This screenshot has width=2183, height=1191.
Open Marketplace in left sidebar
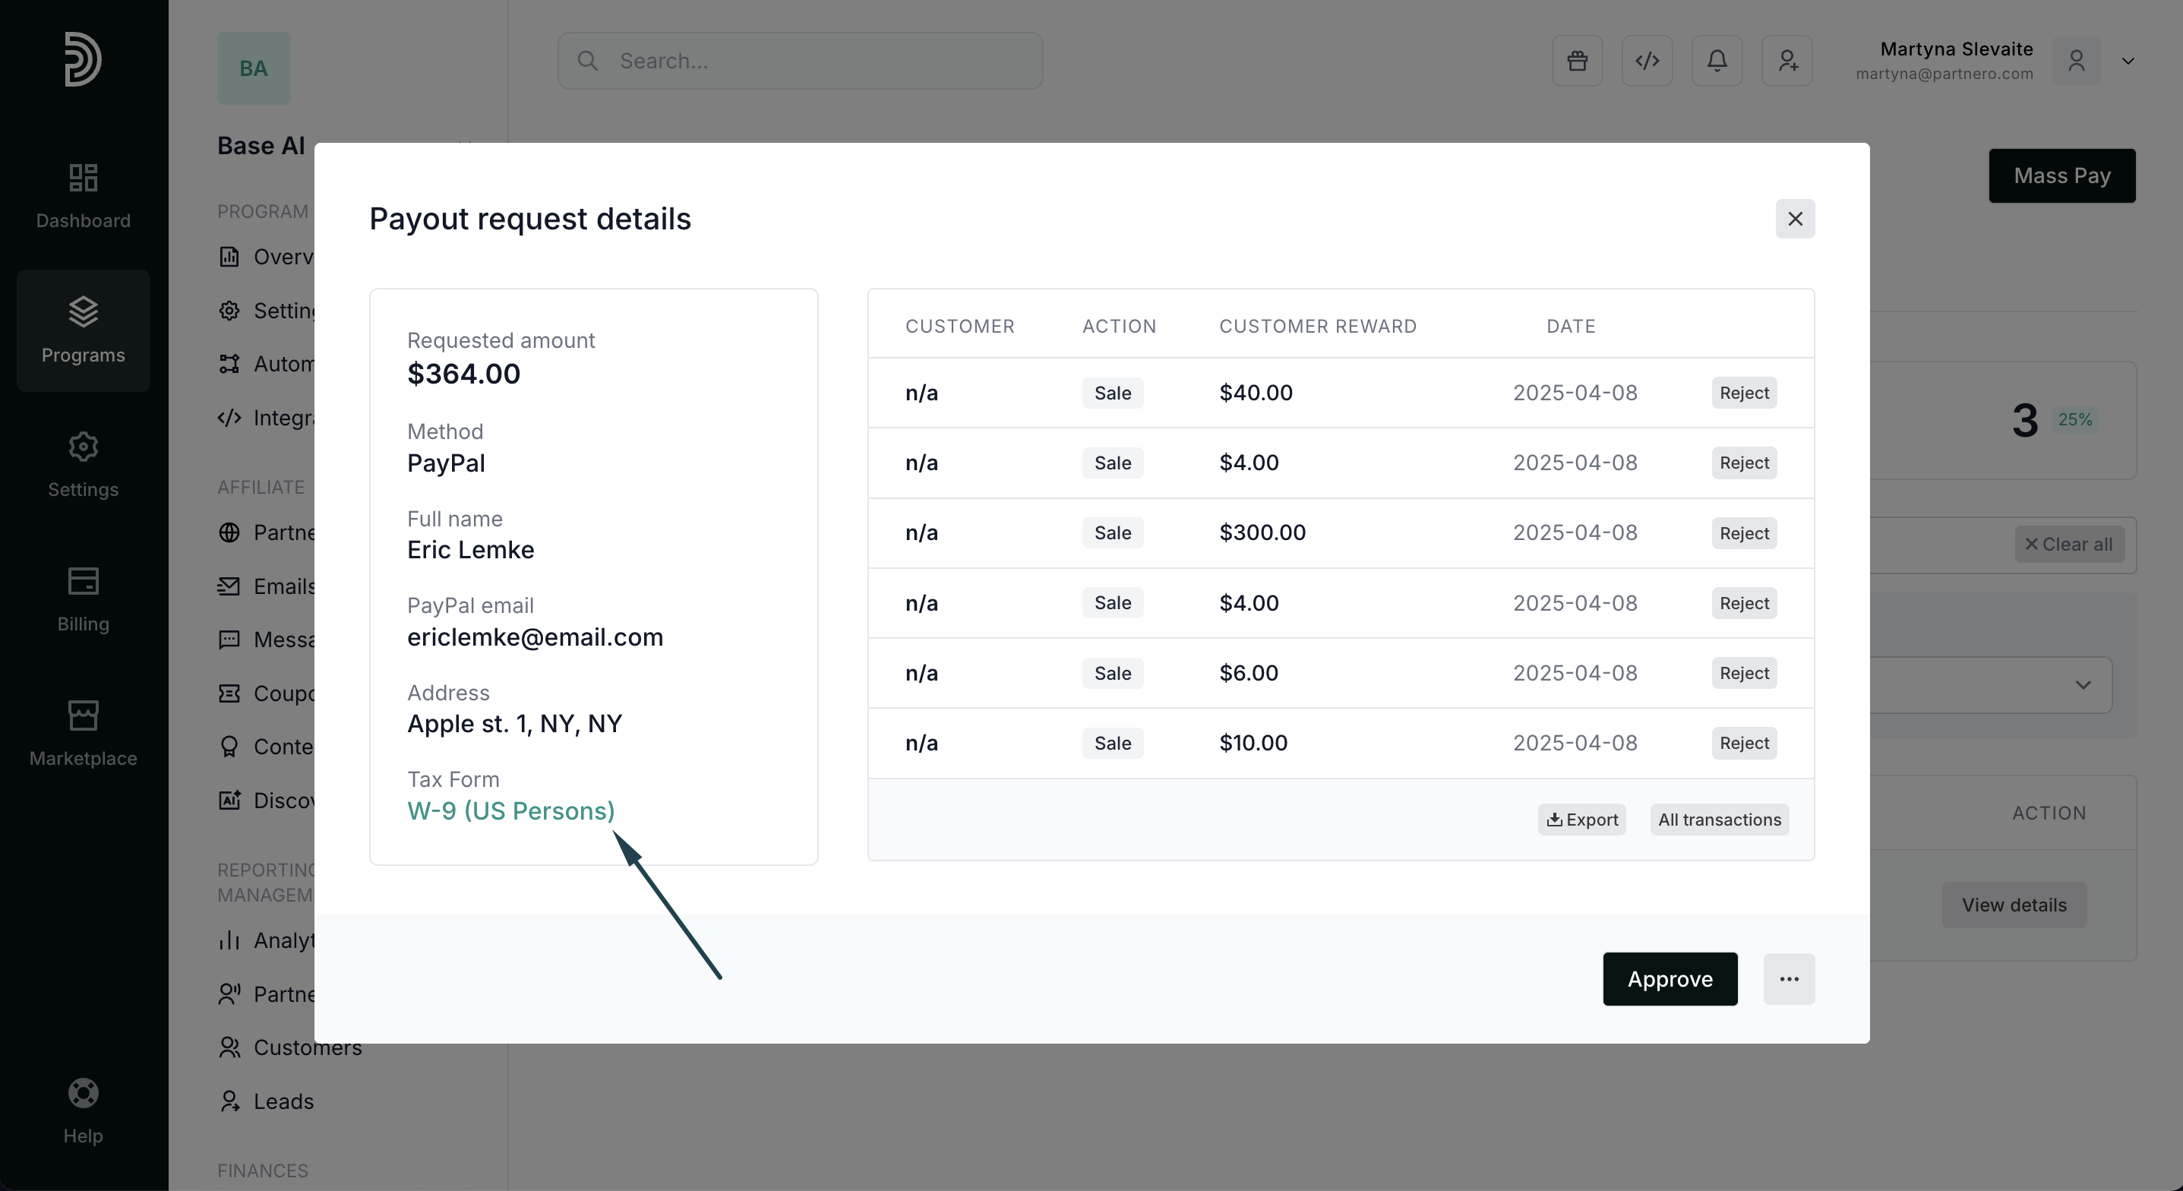83,733
